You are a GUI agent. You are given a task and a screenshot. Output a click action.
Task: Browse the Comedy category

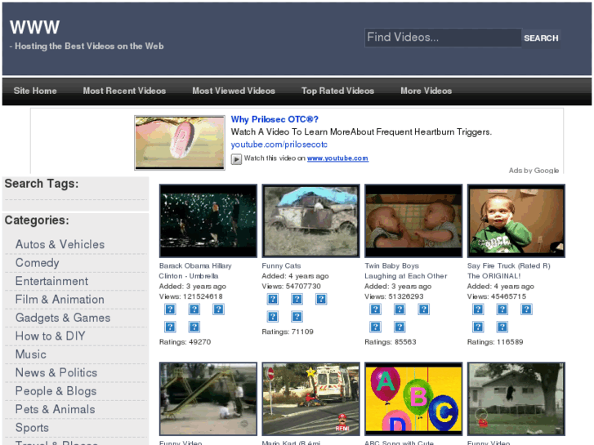[x=37, y=262]
